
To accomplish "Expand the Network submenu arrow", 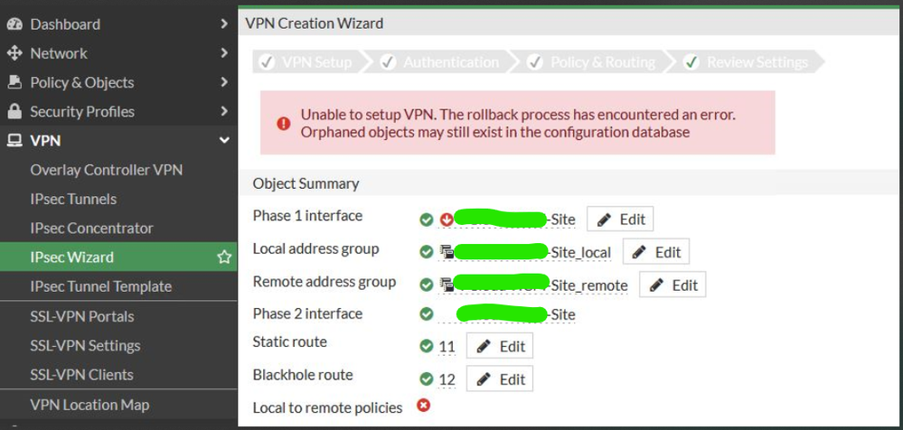I will point(224,53).
